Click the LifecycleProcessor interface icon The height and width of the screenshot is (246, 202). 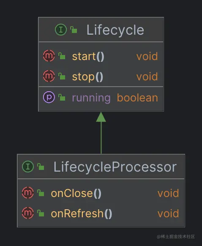(x=28, y=167)
